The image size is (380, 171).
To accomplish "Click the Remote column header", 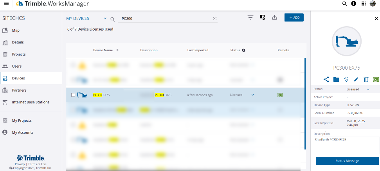I will coord(283,50).
